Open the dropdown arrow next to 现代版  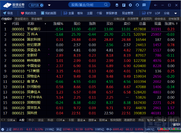49,5
